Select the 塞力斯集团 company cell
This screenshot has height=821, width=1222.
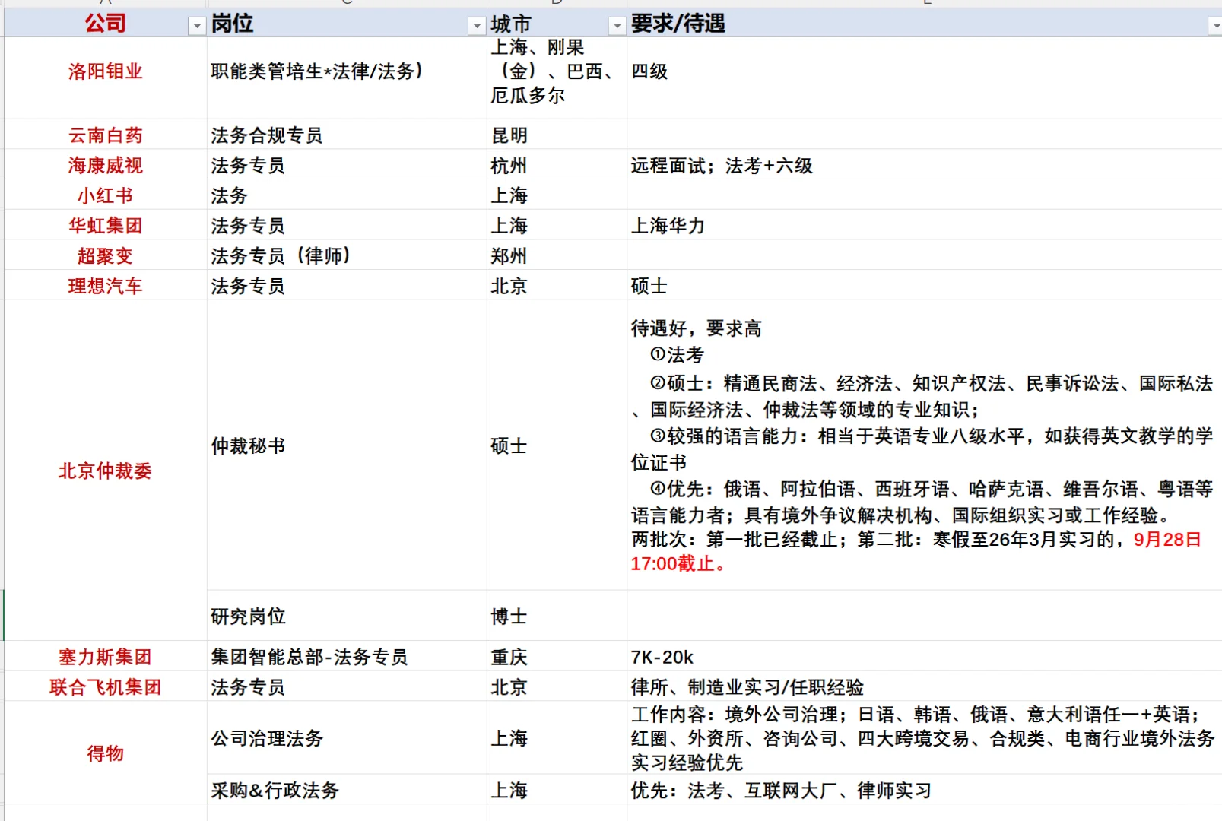(105, 656)
